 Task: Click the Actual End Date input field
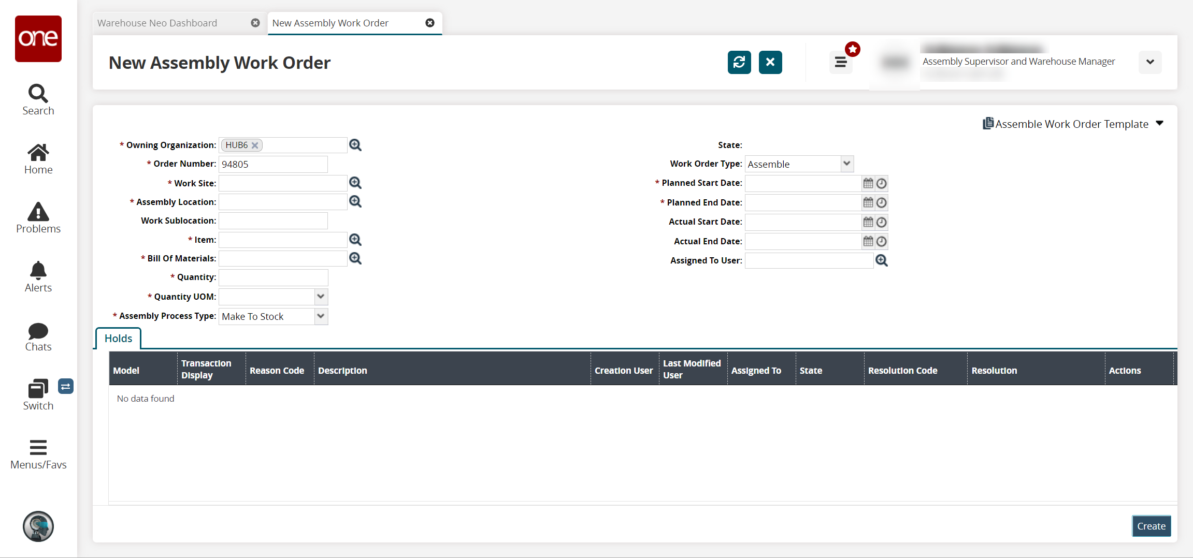click(x=803, y=241)
